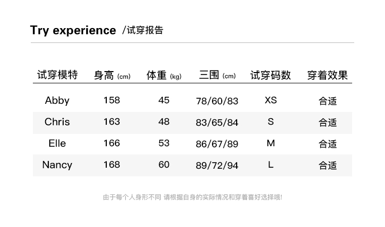
Task: Select the 穿着效果 column header
Action: click(x=328, y=76)
